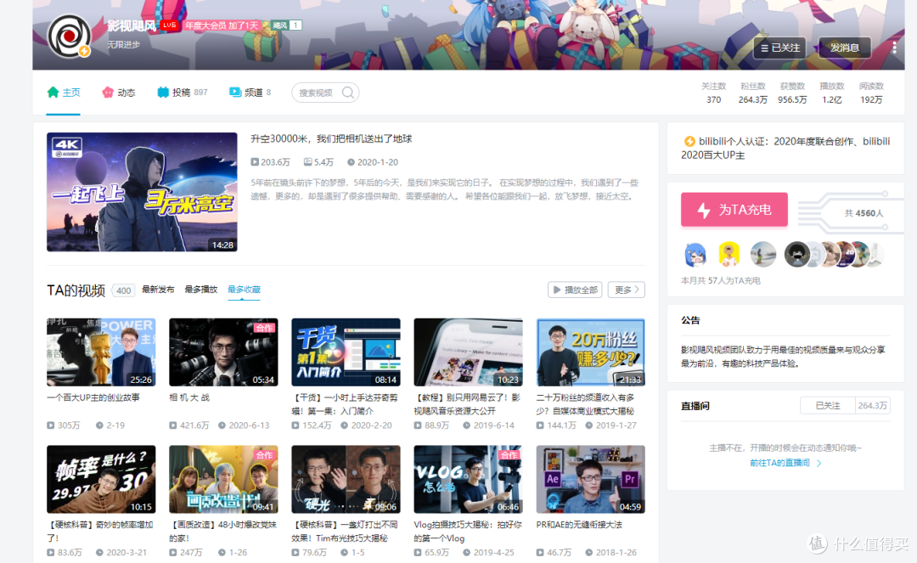This screenshot has height=563, width=917.
Task: Sort videos by 最新发布
Action: coord(158,290)
